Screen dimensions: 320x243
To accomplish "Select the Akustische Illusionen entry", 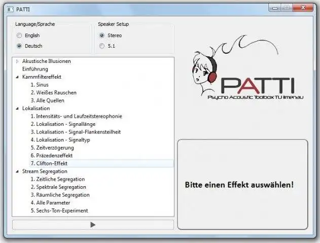I will click(47, 61).
